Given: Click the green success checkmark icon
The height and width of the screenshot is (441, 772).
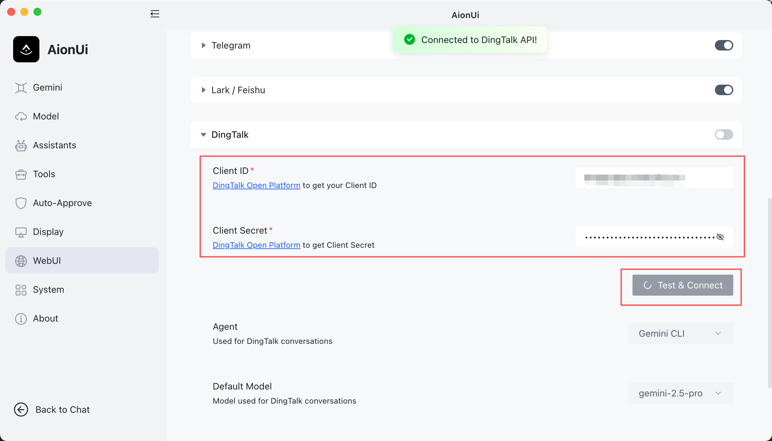Looking at the screenshot, I should point(410,40).
